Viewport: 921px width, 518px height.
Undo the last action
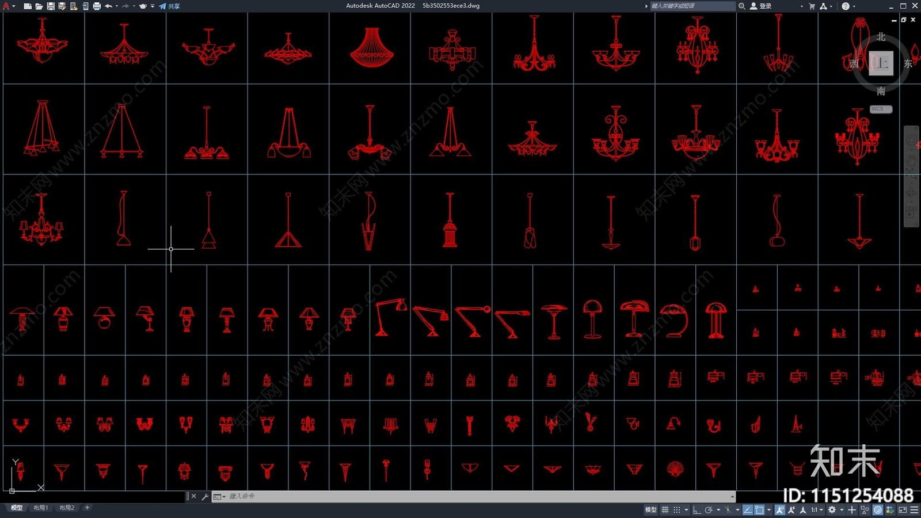click(108, 6)
